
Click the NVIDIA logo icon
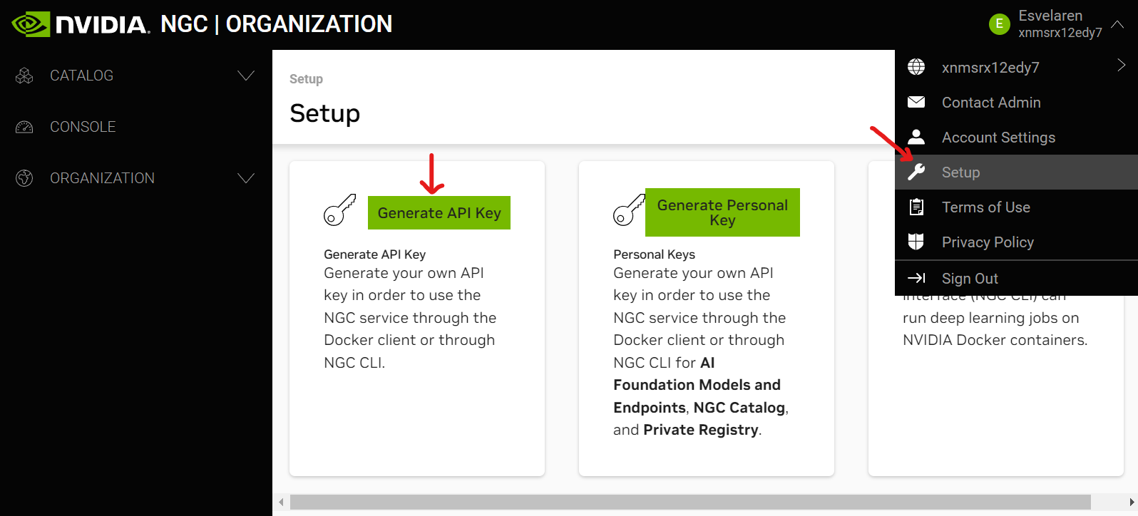point(31,24)
